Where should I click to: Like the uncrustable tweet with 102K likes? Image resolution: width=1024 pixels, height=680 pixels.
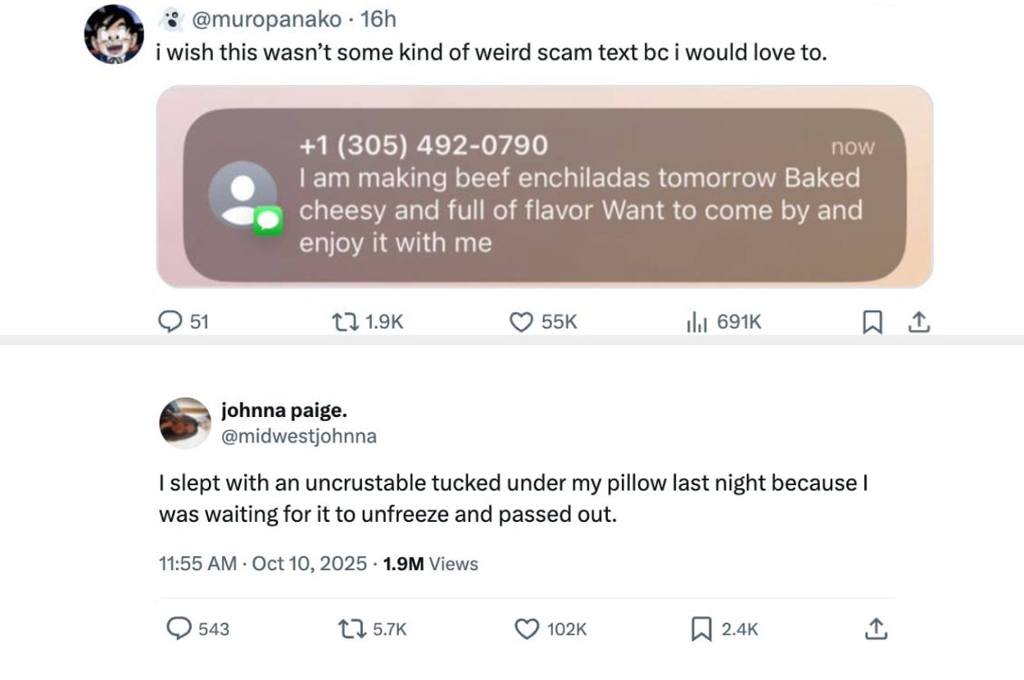point(526,628)
